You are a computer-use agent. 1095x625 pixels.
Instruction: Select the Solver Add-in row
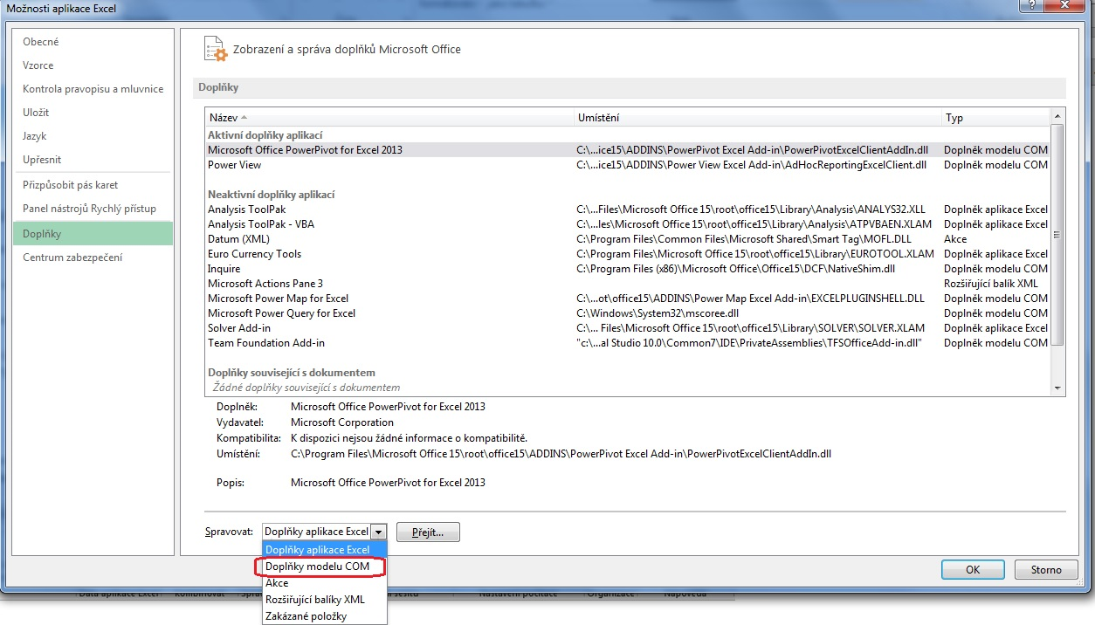pyautogui.click(x=628, y=328)
